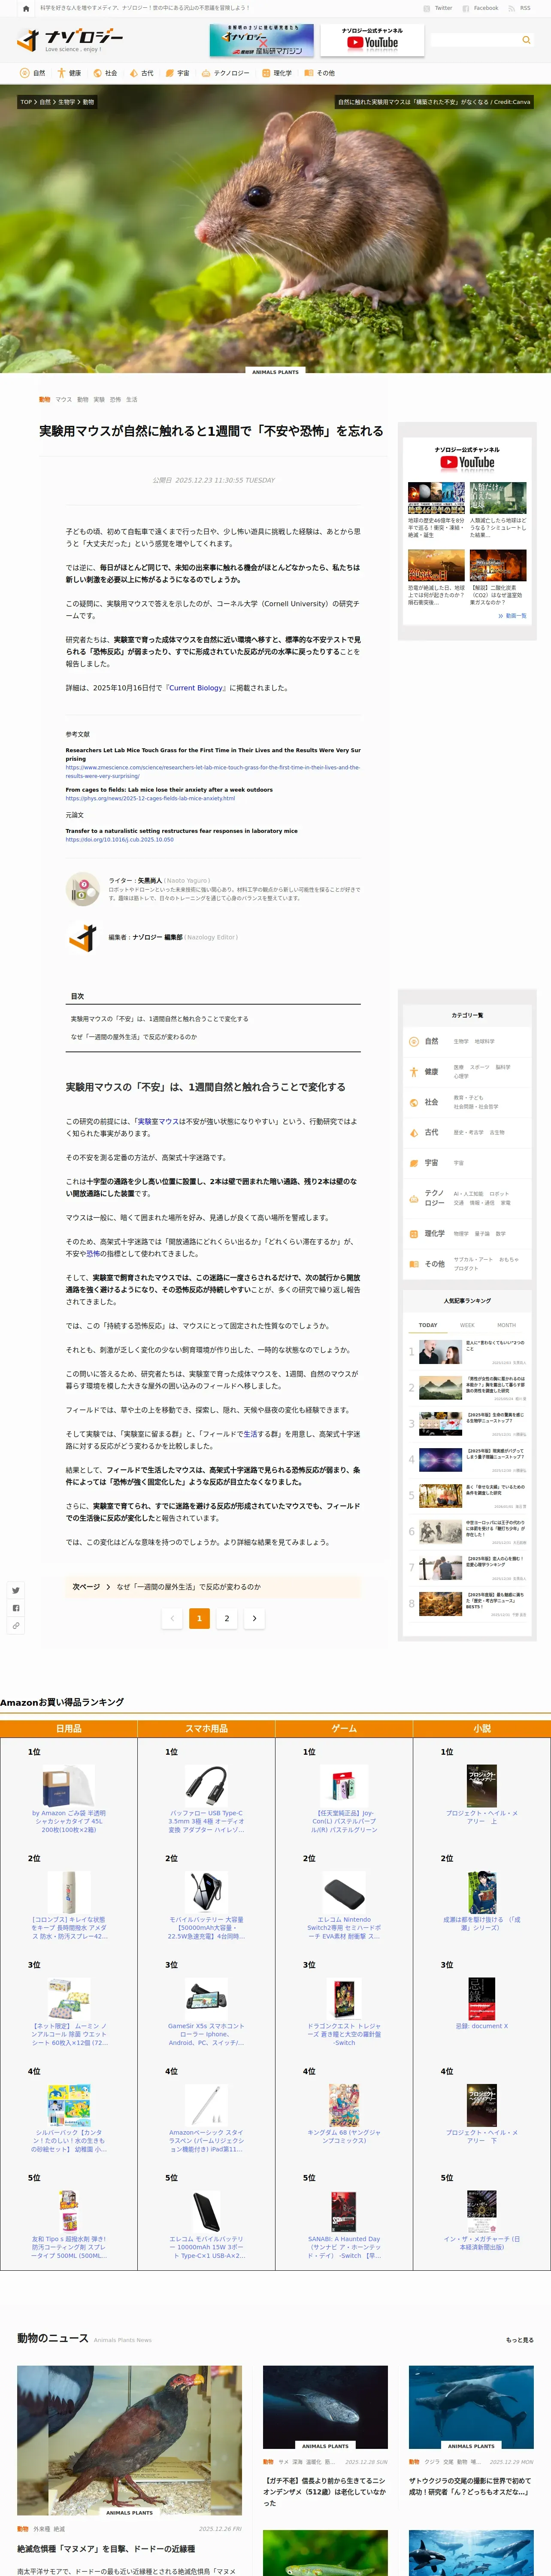The height and width of the screenshot is (2576, 551).
Task: Click the その他 book icon in category list
Action: (x=414, y=1264)
